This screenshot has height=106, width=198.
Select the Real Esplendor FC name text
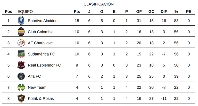[44, 65]
